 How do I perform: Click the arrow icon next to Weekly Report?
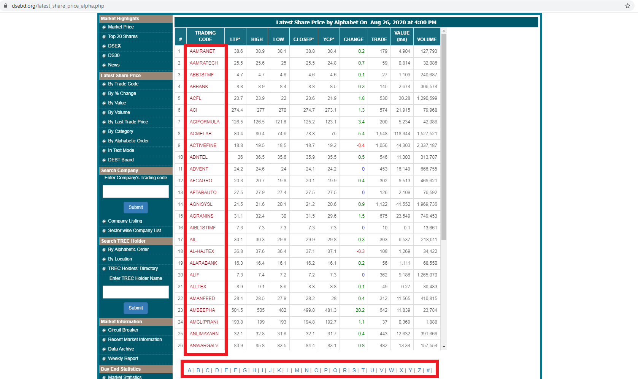point(104,358)
